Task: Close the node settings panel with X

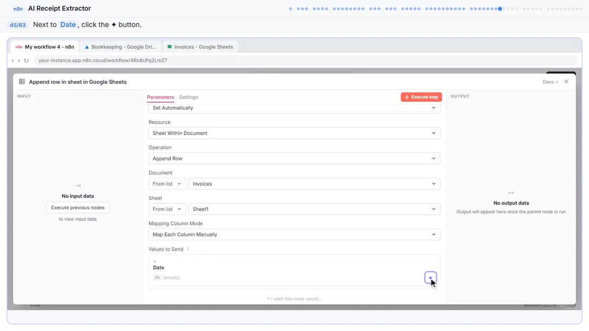Action: pyautogui.click(x=566, y=82)
